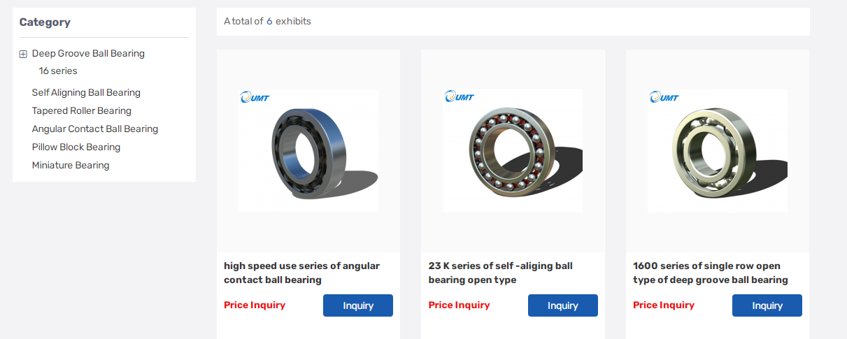Open 23 K series self-aligning bearing title
This screenshot has height=339, width=847.
click(x=500, y=273)
